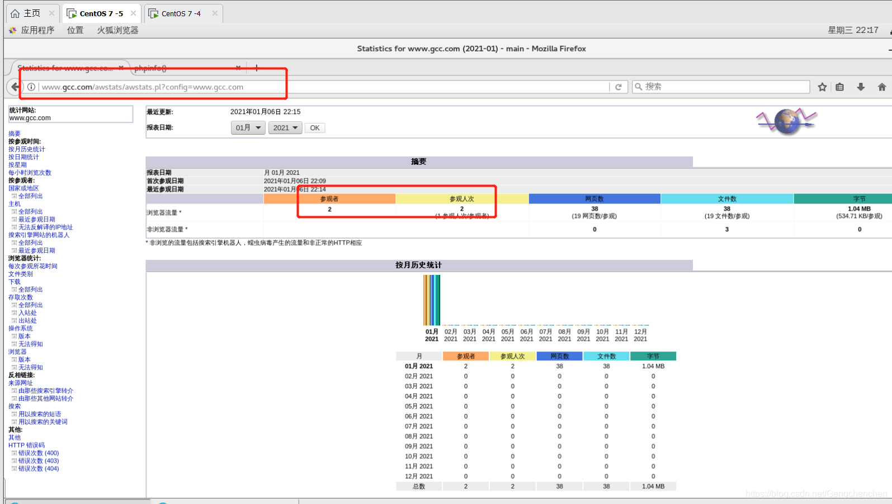
Task: Click the search magnifier icon
Action: (638, 87)
